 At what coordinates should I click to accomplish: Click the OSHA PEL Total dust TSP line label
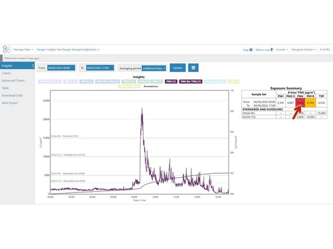click(x=65, y=136)
